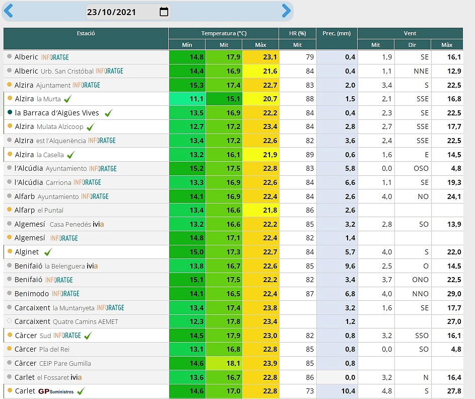475x399 pixels.
Task: Click the date field 23/10/2021
Action: pyautogui.click(x=128, y=12)
